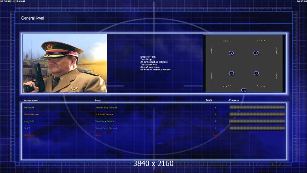Click the iraq_1992 loading progress bar
The width and height of the screenshot is (307, 173).
[x=257, y=121]
